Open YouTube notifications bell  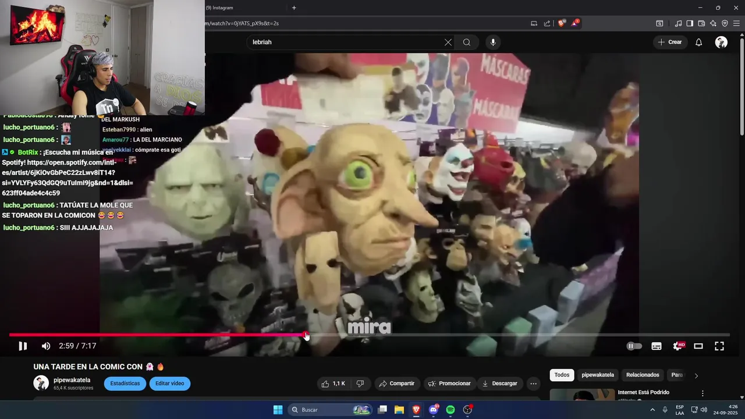point(699,42)
